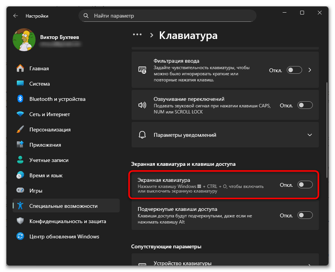This screenshot has height=272, width=335.
Task: Open the Главная home icon
Action: coord(20,68)
